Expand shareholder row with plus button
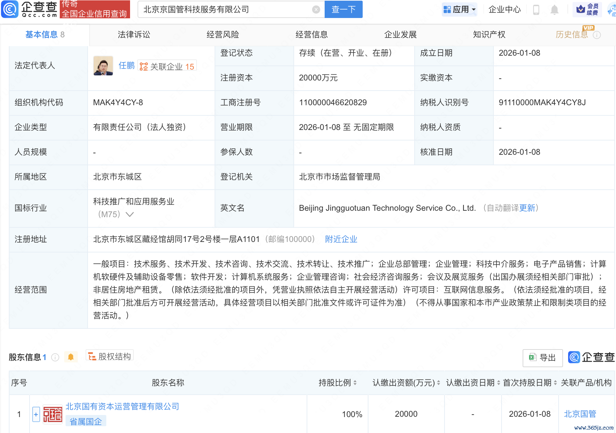This screenshot has width=616, height=433. [x=36, y=414]
